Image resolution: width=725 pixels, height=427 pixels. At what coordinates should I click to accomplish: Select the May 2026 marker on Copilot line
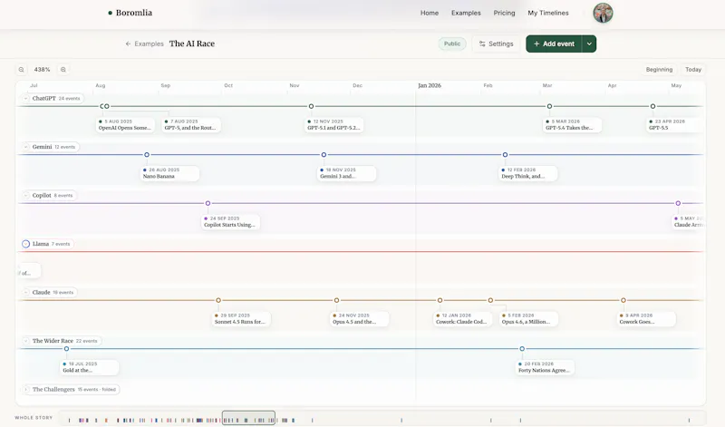tap(678, 203)
